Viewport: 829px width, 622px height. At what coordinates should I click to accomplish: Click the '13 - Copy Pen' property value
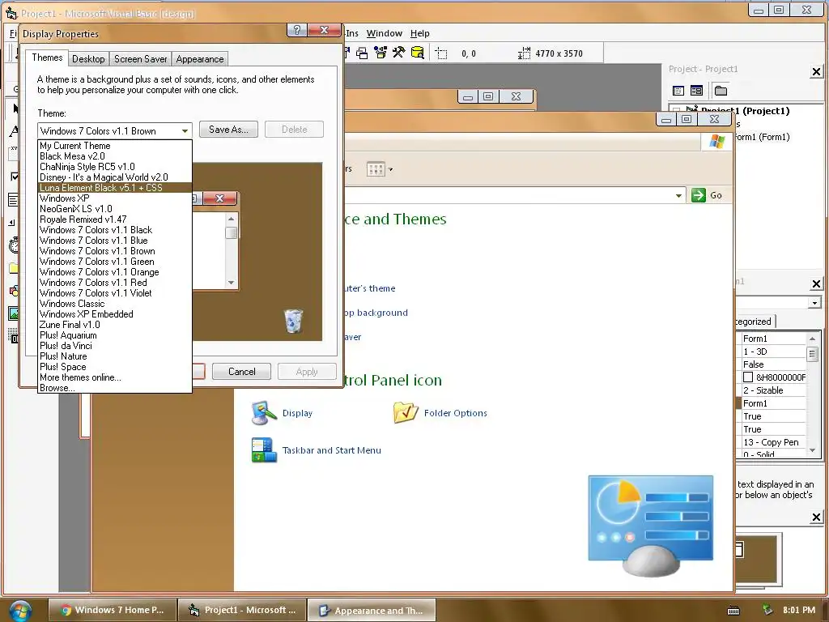tap(773, 442)
